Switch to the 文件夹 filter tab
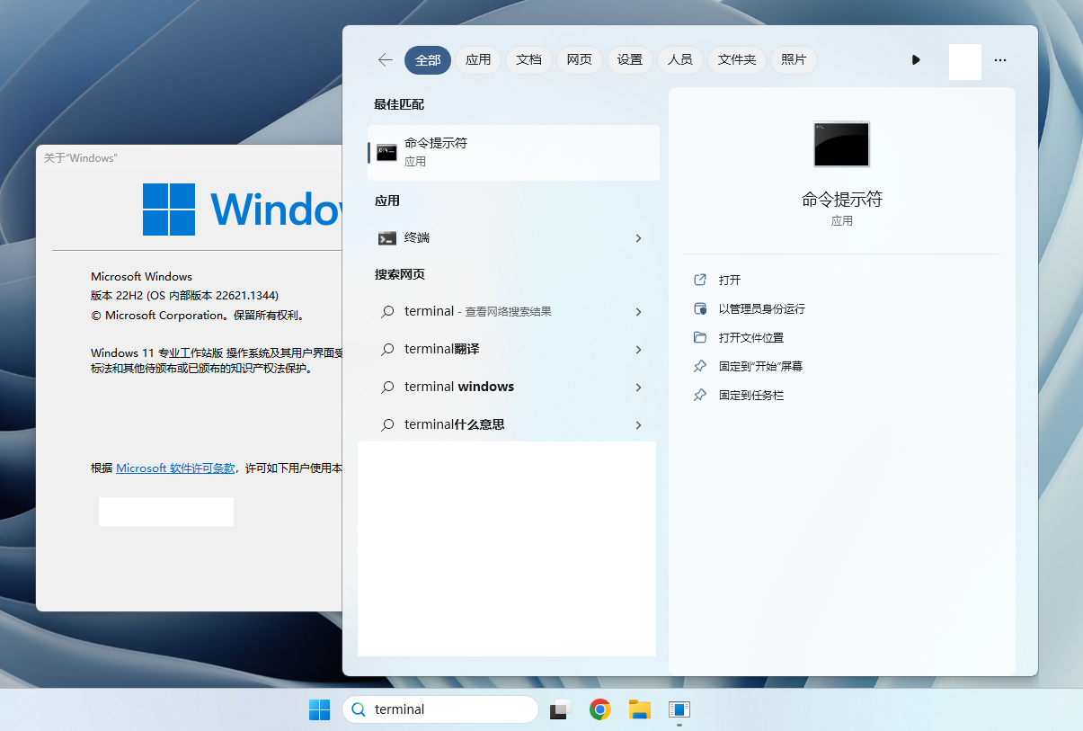 [737, 60]
